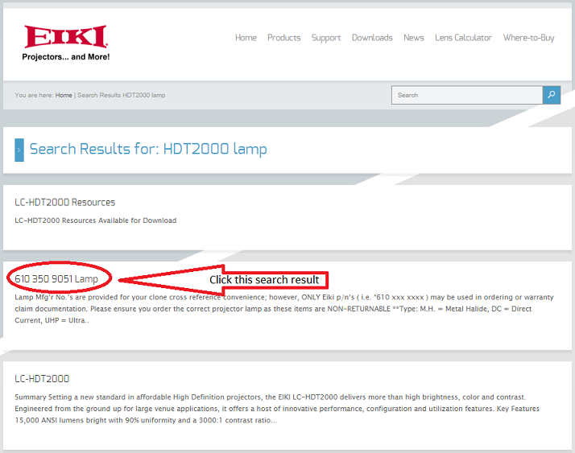Click the 'You are here:' breadcrumb label
Image resolution: width=575 pixels, height=453 pixels.
pos(34,95)
